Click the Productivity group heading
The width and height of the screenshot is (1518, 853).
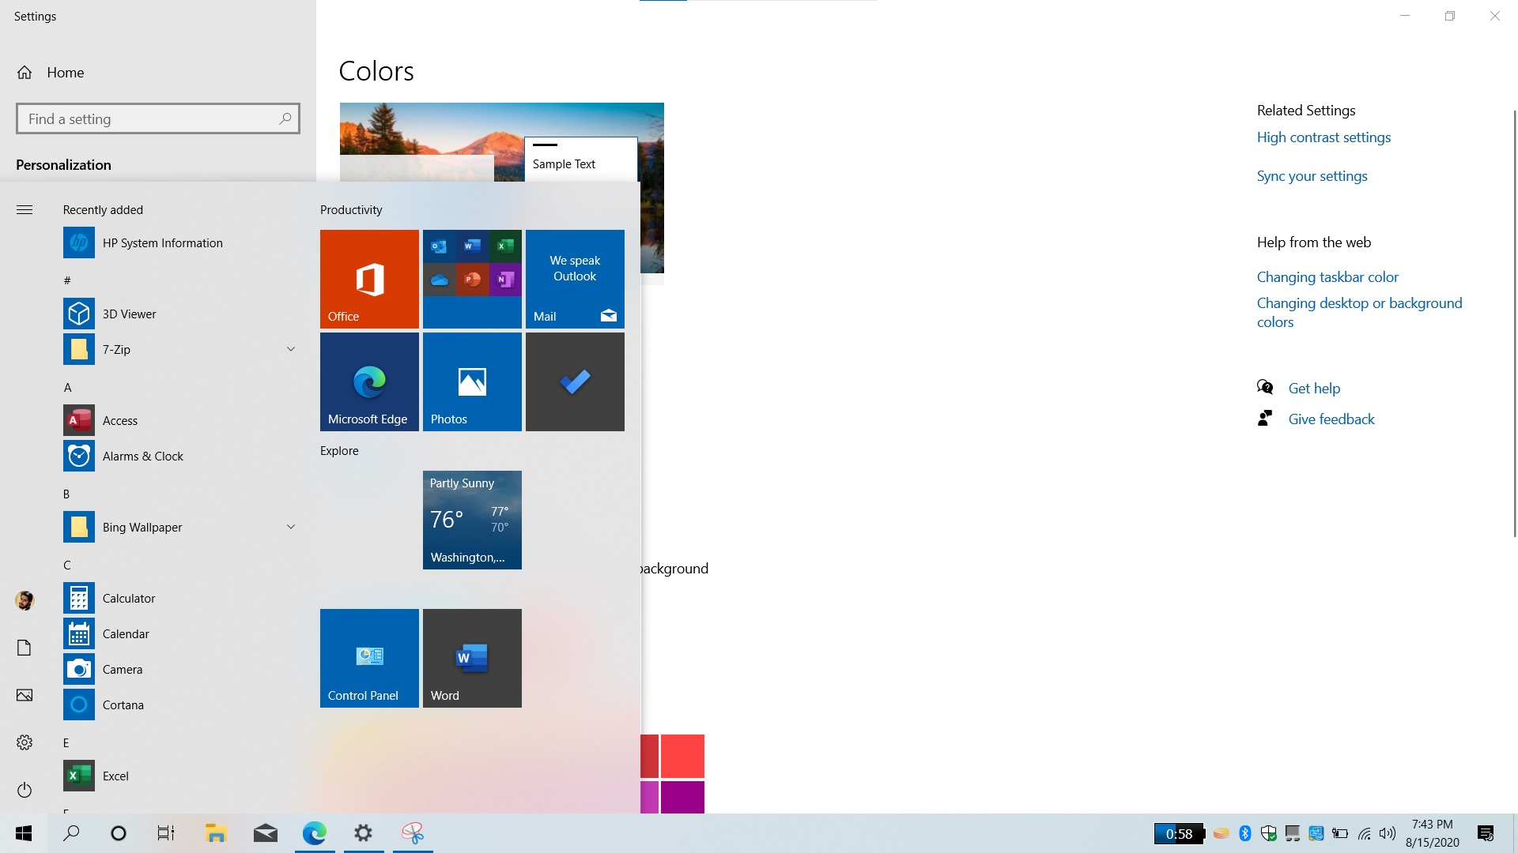[351, 210]
